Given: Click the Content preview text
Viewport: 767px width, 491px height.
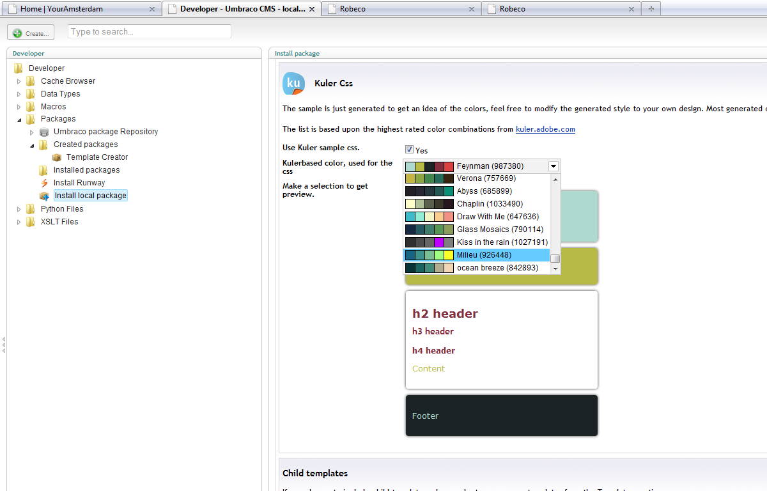Looking at the screenshot, I should [428, 368].
